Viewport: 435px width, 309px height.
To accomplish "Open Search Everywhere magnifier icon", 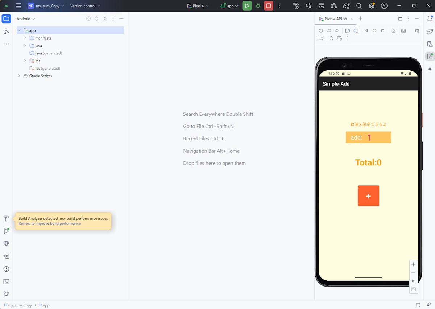I will pos(359,6).
